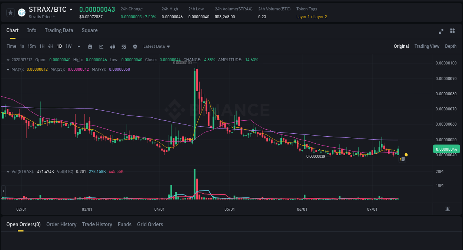This screenshot has width=463, height=250.
Task: Switch to the Trading Data tab
Action: coord(59,30)
